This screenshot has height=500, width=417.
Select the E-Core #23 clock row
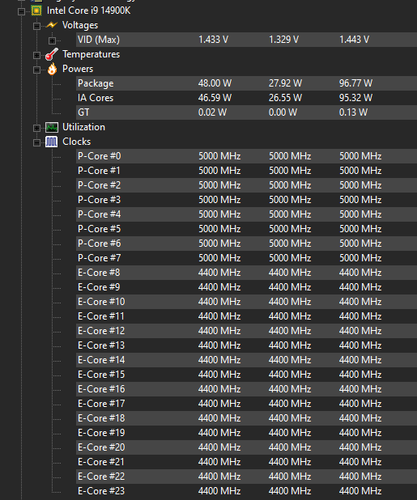pyautogui.click(x=247, y=491)
